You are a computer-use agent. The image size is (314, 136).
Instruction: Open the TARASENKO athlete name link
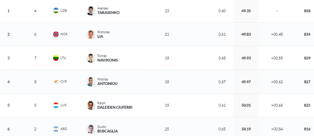108,13
